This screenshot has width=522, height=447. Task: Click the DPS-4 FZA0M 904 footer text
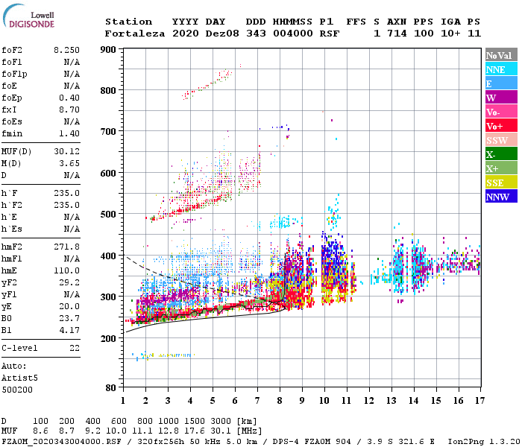pos(312,442)
